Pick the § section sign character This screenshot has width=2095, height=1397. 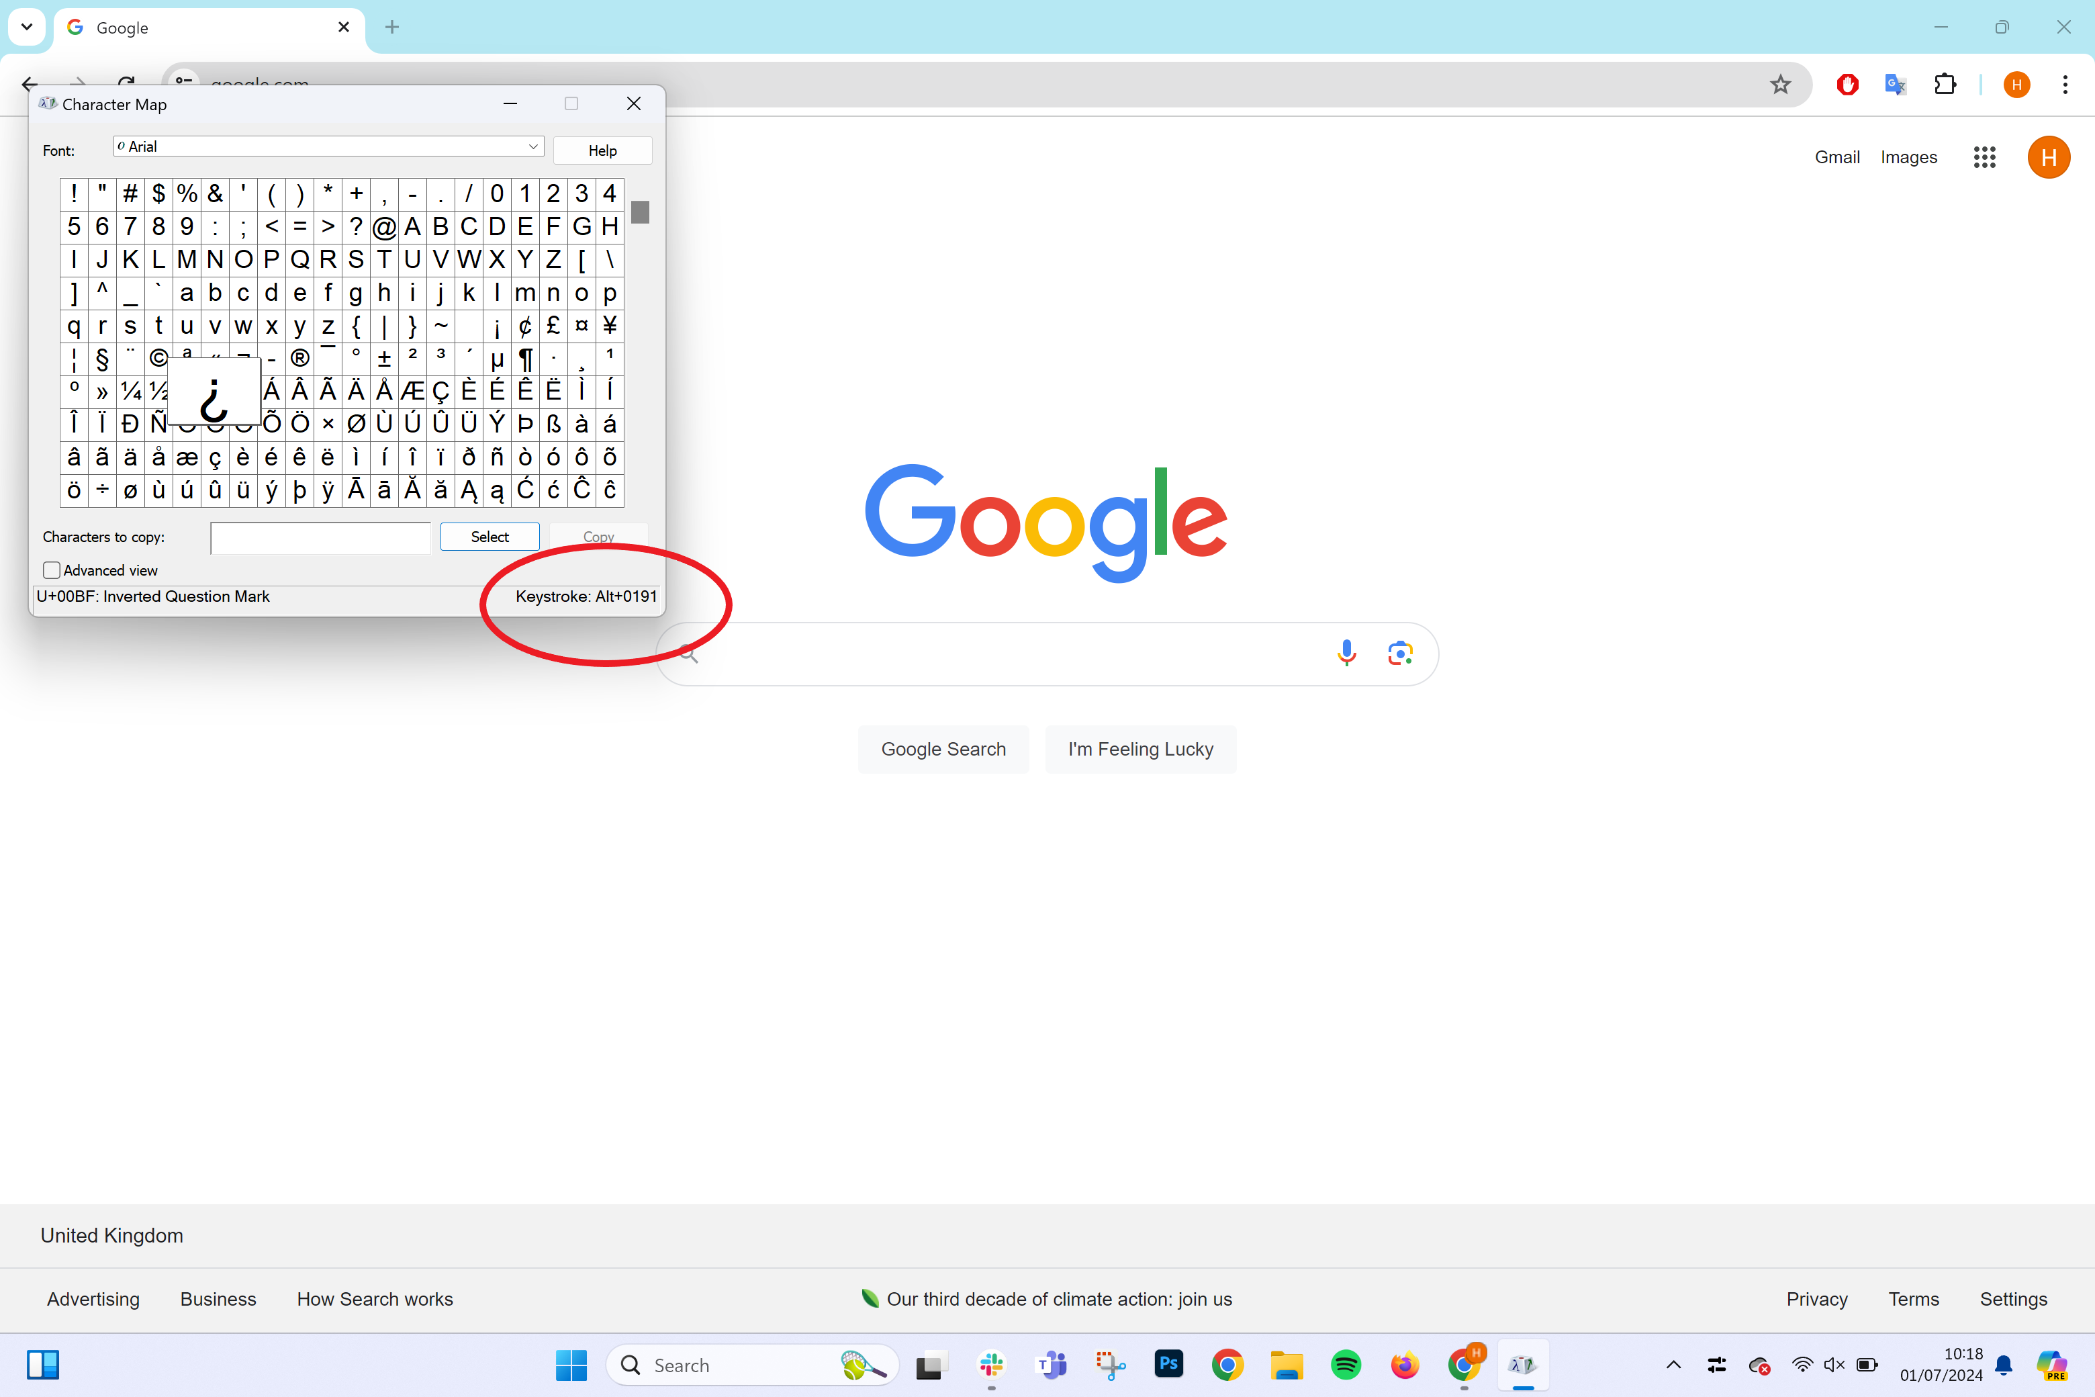click(x=103, y=358)
